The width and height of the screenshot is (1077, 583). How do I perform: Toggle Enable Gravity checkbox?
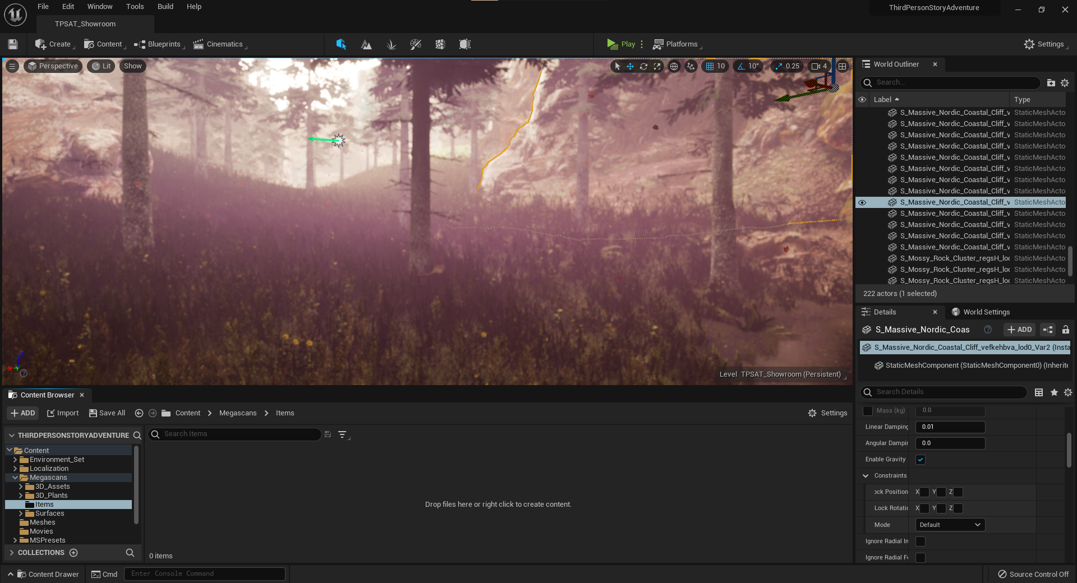click(920, 460)
